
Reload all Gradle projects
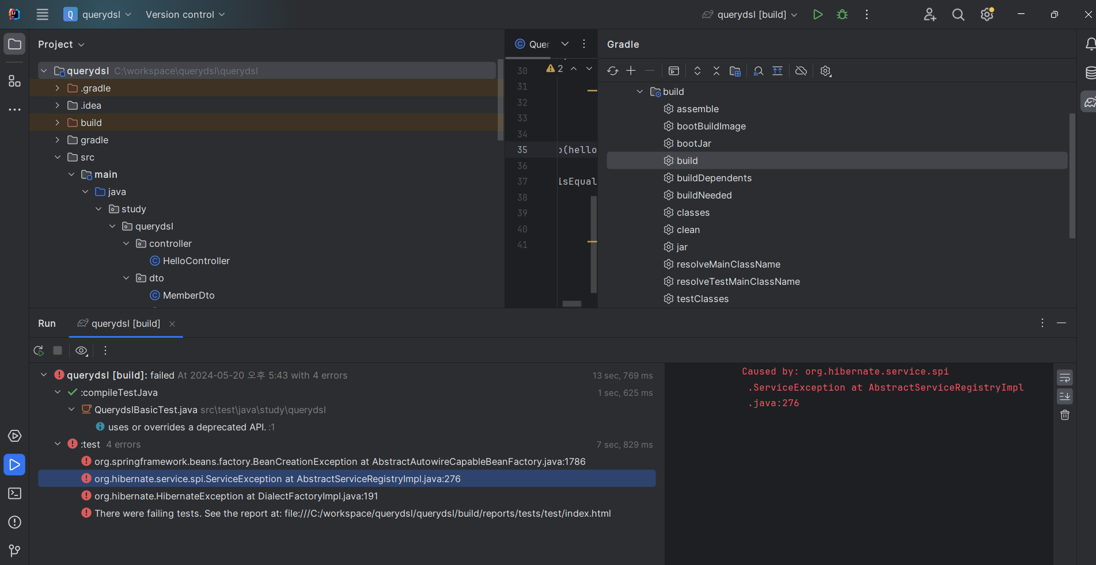[x=613, y=71]
